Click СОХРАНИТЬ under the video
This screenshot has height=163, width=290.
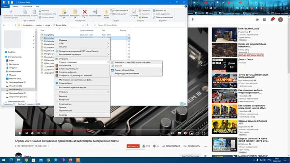192,146
